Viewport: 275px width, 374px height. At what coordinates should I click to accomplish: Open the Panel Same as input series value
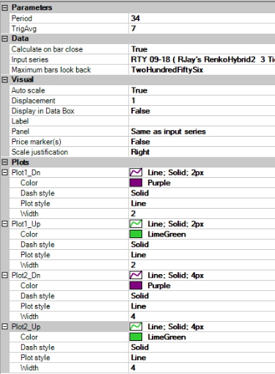(202, 132)
